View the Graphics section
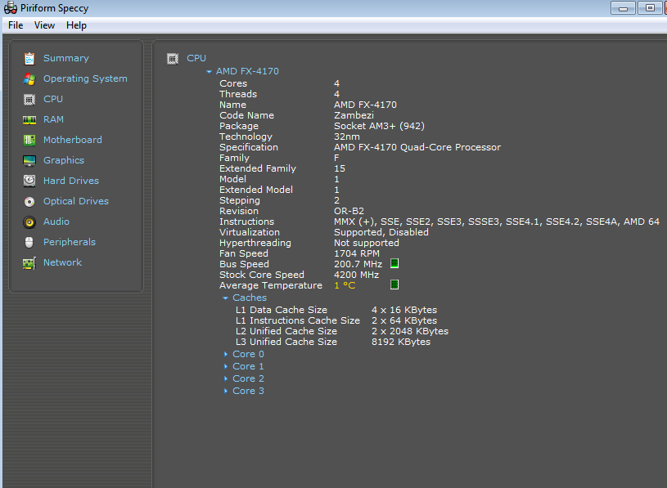This screenshot has width=667, height=488. pos(64,160)
